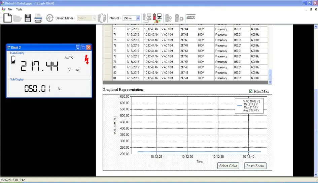Image resolution: width=318 pixels, height=183 pixels.
Task: Click the New file icon
Action: click(x=7, y=18)
